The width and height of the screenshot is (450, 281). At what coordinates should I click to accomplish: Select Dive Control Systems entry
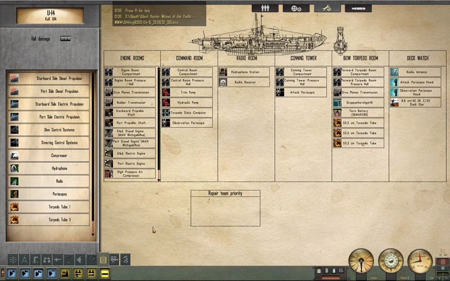49,130
